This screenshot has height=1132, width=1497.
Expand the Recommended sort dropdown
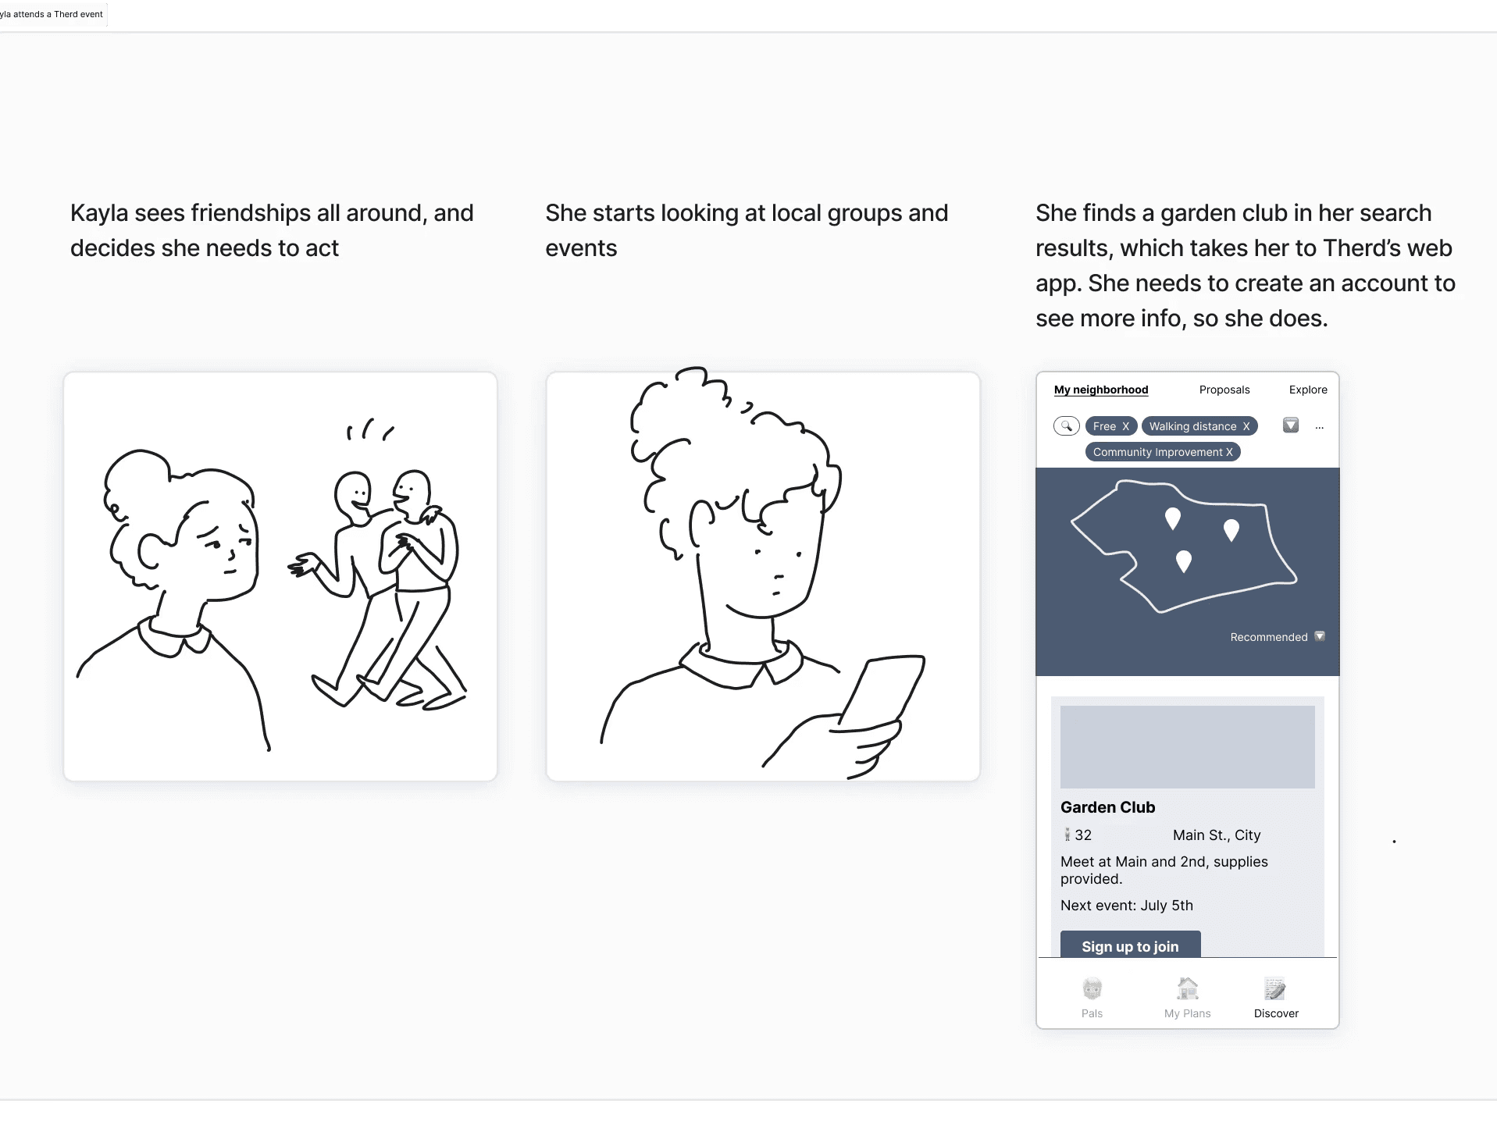1278,637
